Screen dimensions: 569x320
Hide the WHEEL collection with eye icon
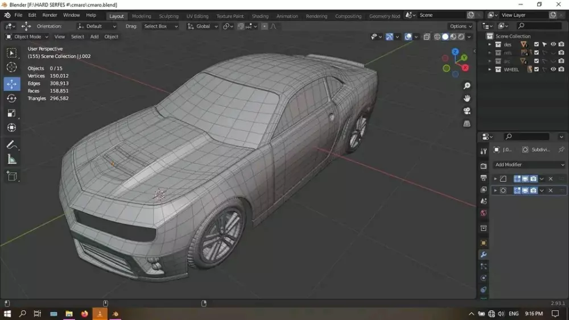[x=553, y=69]
